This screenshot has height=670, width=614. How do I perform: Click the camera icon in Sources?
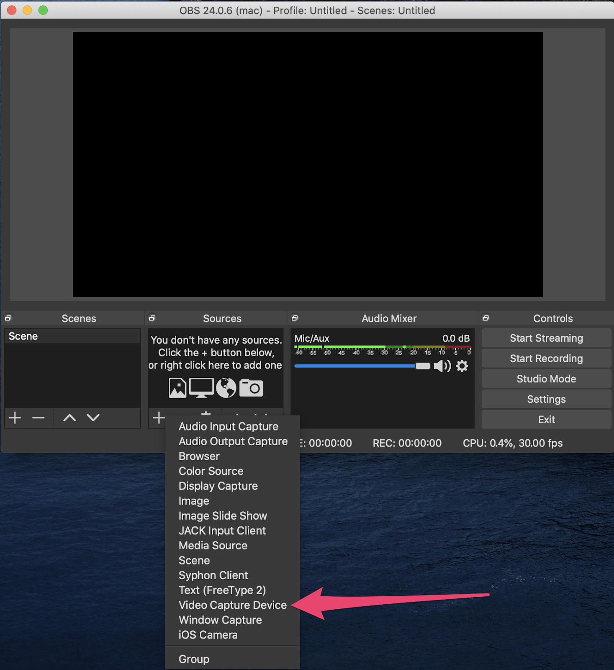(251, 388)
